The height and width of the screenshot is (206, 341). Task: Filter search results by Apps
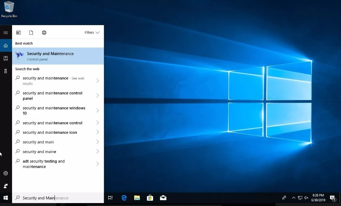19,32
